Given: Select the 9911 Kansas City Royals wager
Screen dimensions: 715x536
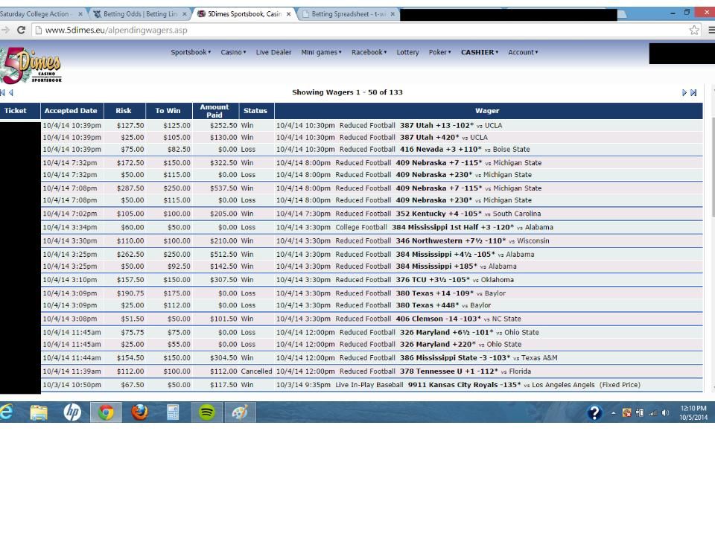Looking at the screenshot, I should (x=464, y=385).
